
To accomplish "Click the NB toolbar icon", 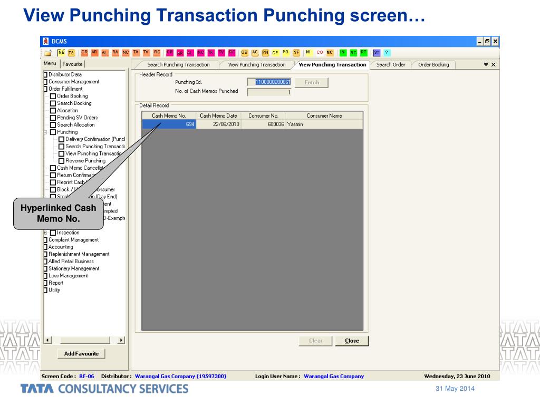I will tap(61, 52).
